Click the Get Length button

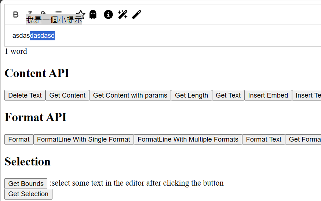pos(191,95)
